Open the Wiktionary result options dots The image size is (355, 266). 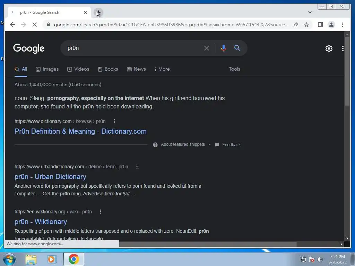[x=100, y=212]
